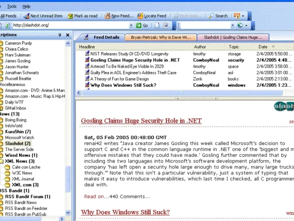Click folder icon next to W3C News
This screenshot has width=294, height=221.
point(7,173)
